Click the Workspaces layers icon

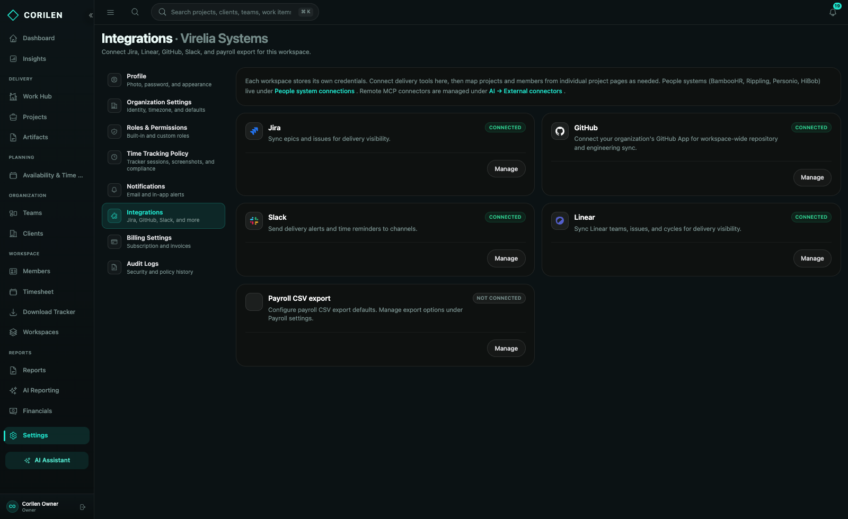[13, 332]
